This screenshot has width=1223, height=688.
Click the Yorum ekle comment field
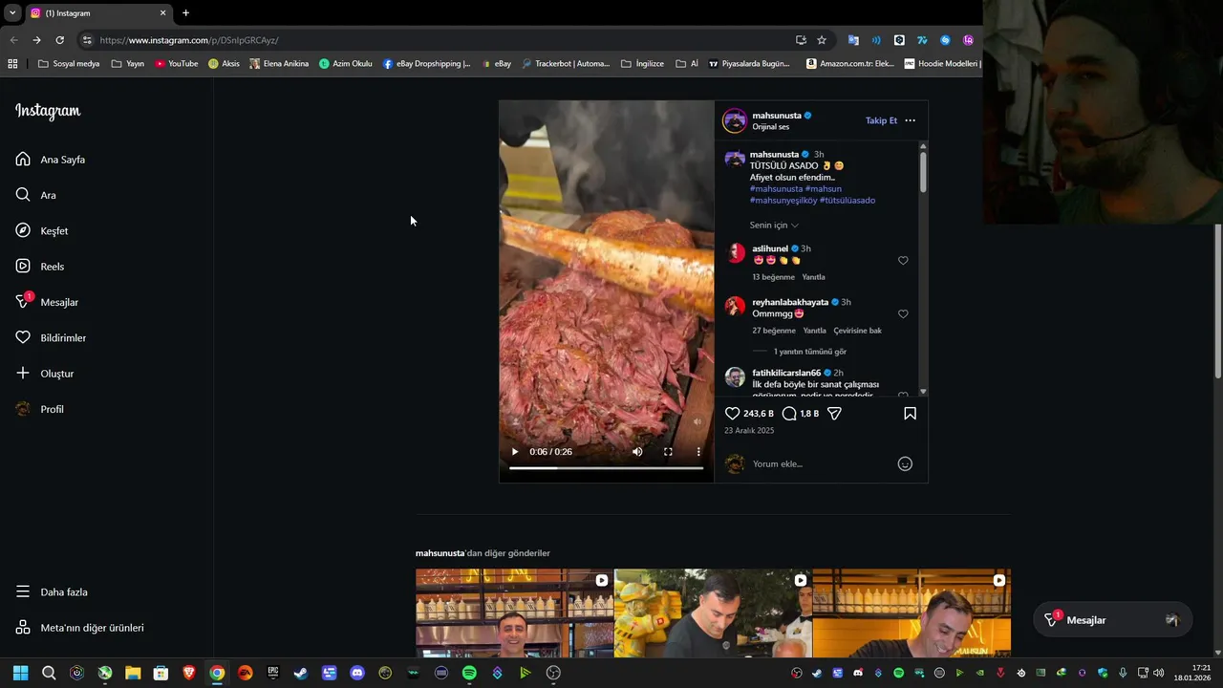822,464
